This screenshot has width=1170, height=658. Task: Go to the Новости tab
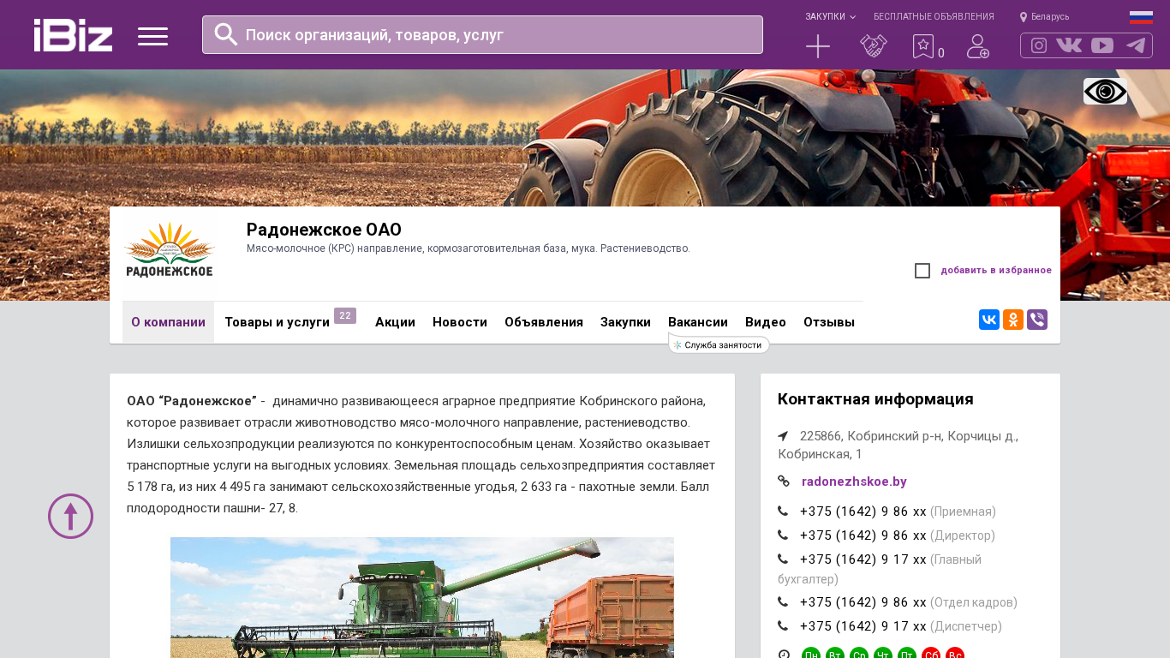pyautogui.click(x=460, y=322)
